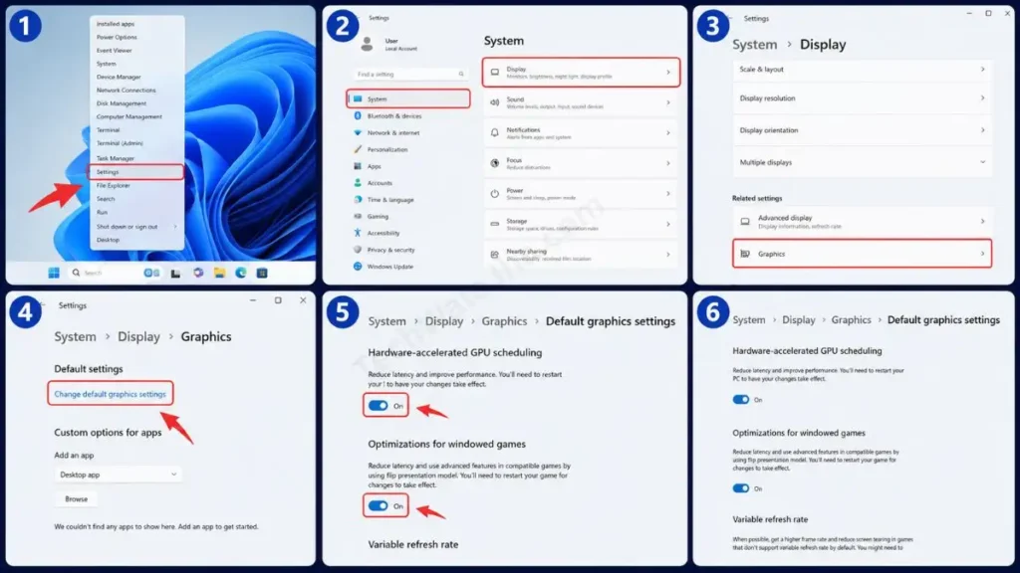Choose Disk Management from the context menu
1020x573 pixels.
point(121,103)
